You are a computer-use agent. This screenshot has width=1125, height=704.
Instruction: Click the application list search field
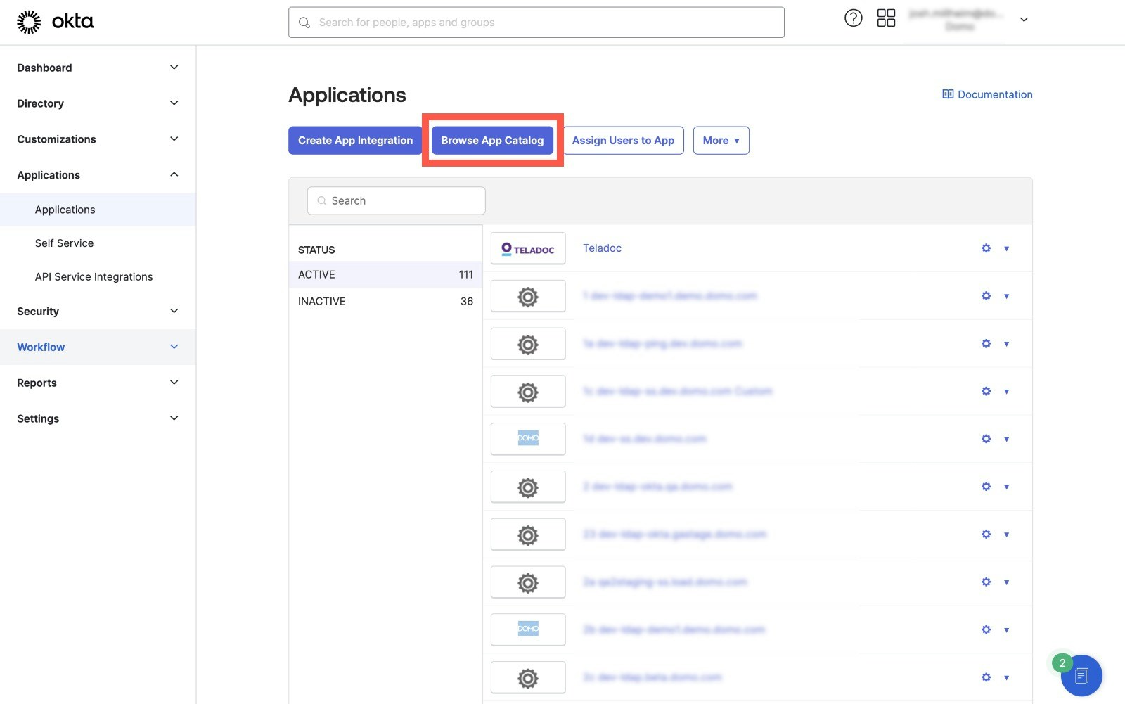tap(396, 200)
